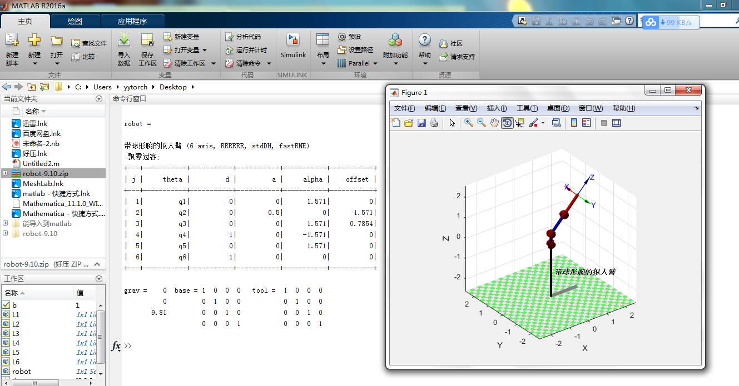Toggle the checkbox next to variable b
Viewport: 739px width, 386px height.
[x=5, y=305]
